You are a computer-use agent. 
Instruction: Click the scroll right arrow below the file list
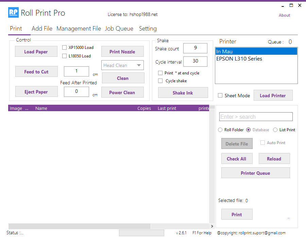(x=212, y=226)
